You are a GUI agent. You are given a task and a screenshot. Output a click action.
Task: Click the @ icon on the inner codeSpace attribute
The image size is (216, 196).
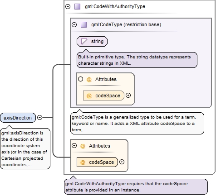[x=89, y=96]
